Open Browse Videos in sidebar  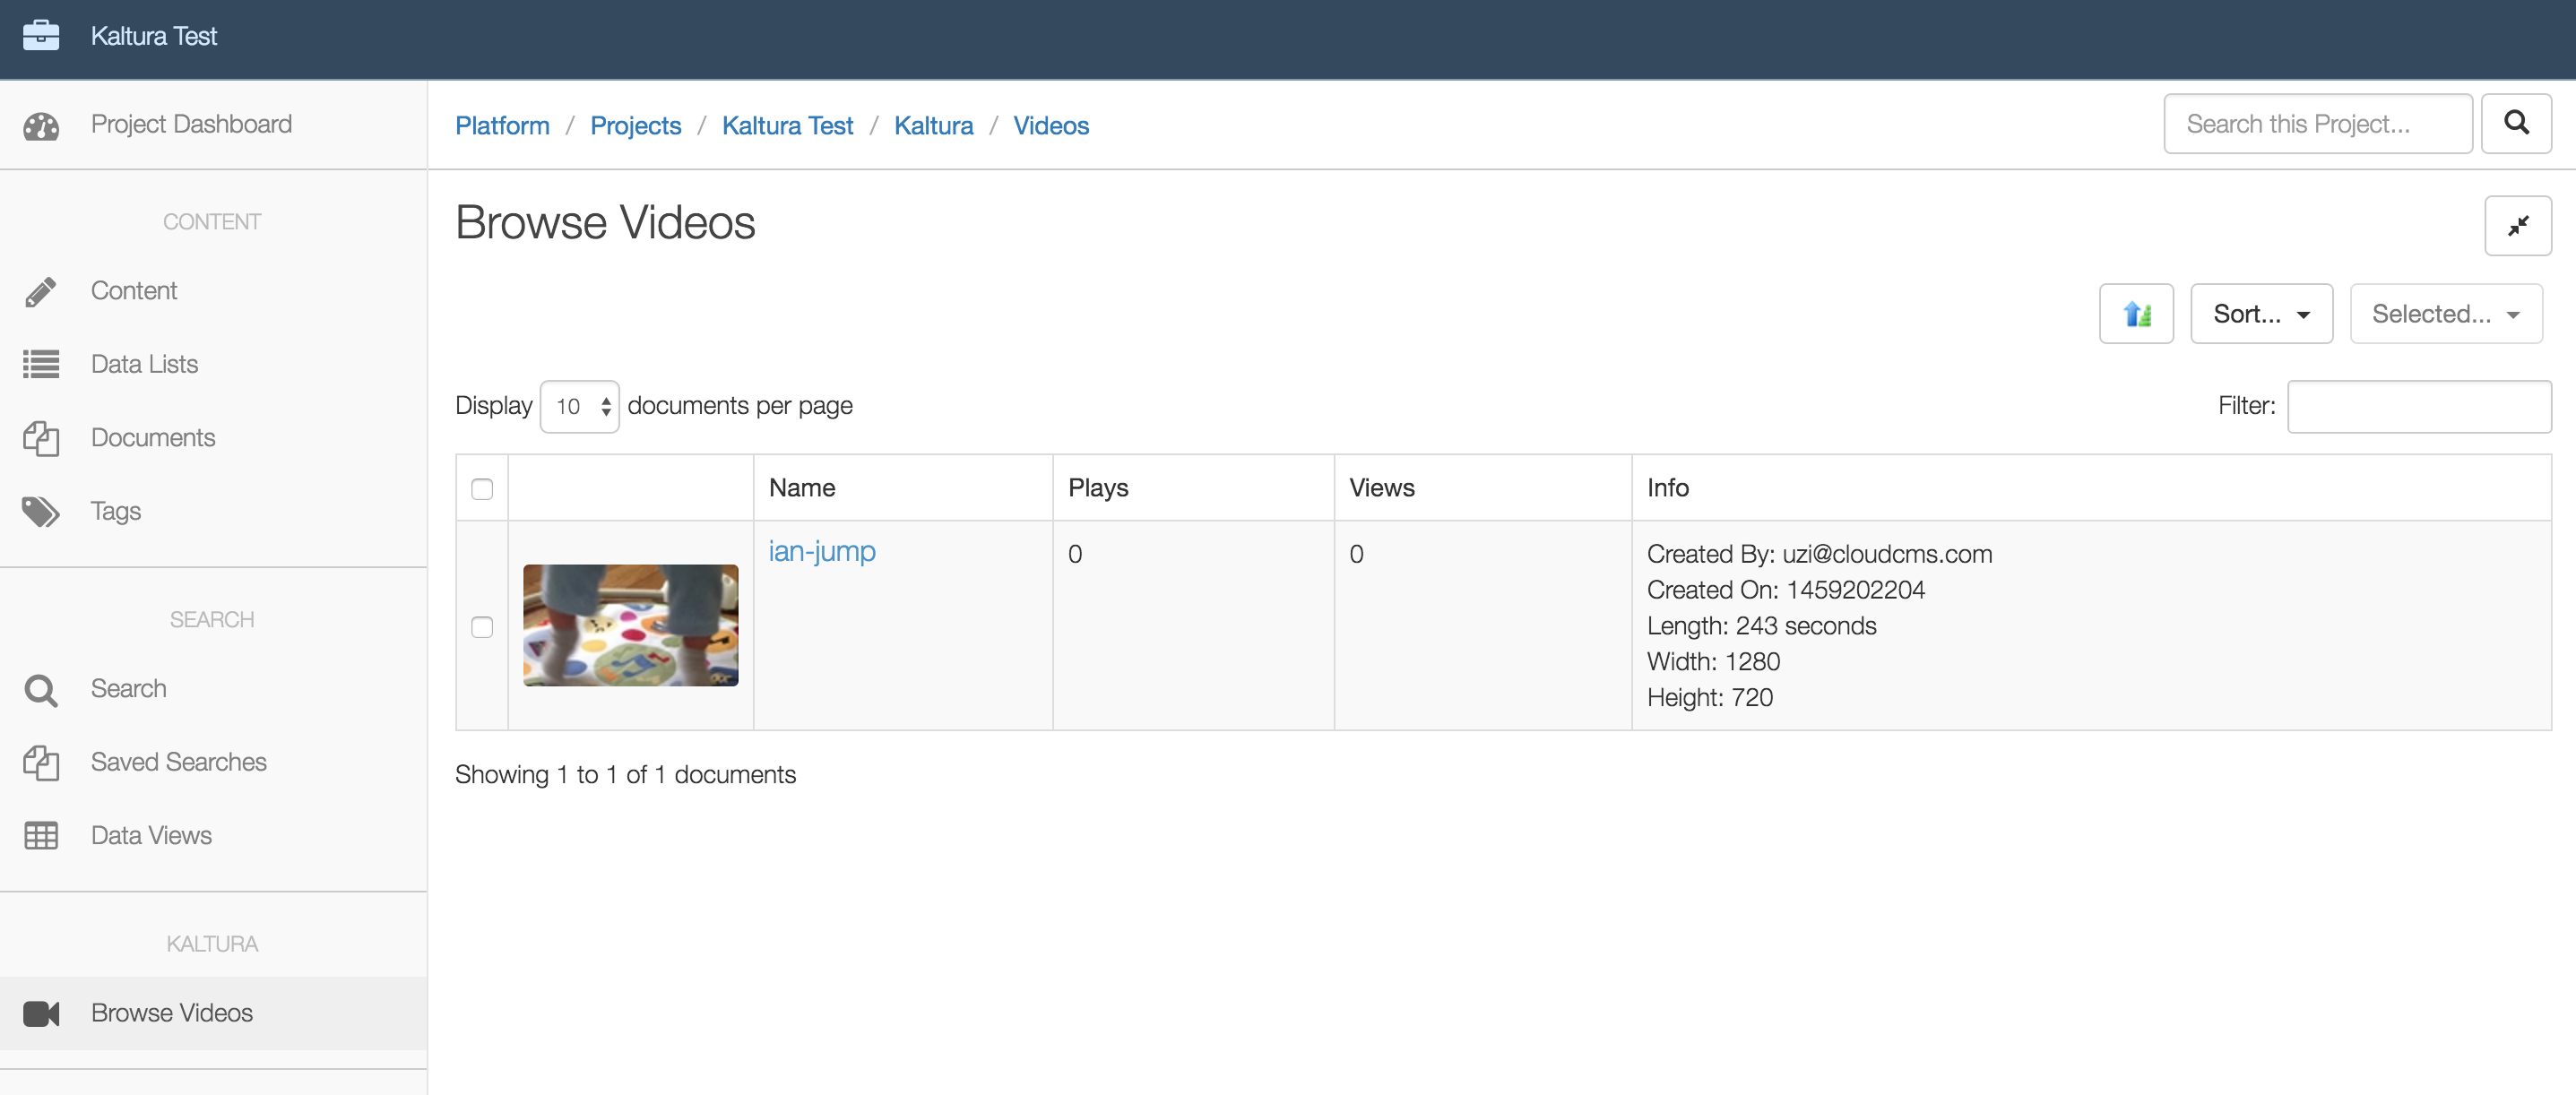pos(172,1012)
